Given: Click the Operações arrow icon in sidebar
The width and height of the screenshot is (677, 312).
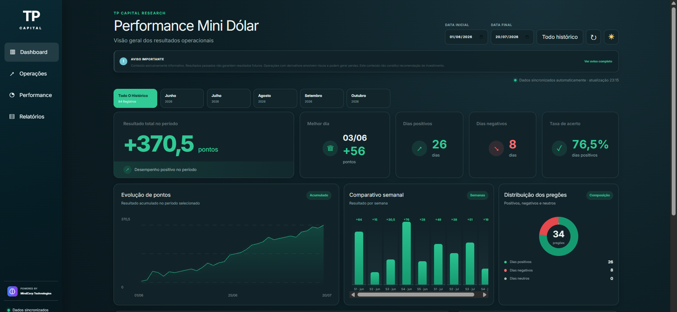Looking at the screenshot, I should coord(12,74).
